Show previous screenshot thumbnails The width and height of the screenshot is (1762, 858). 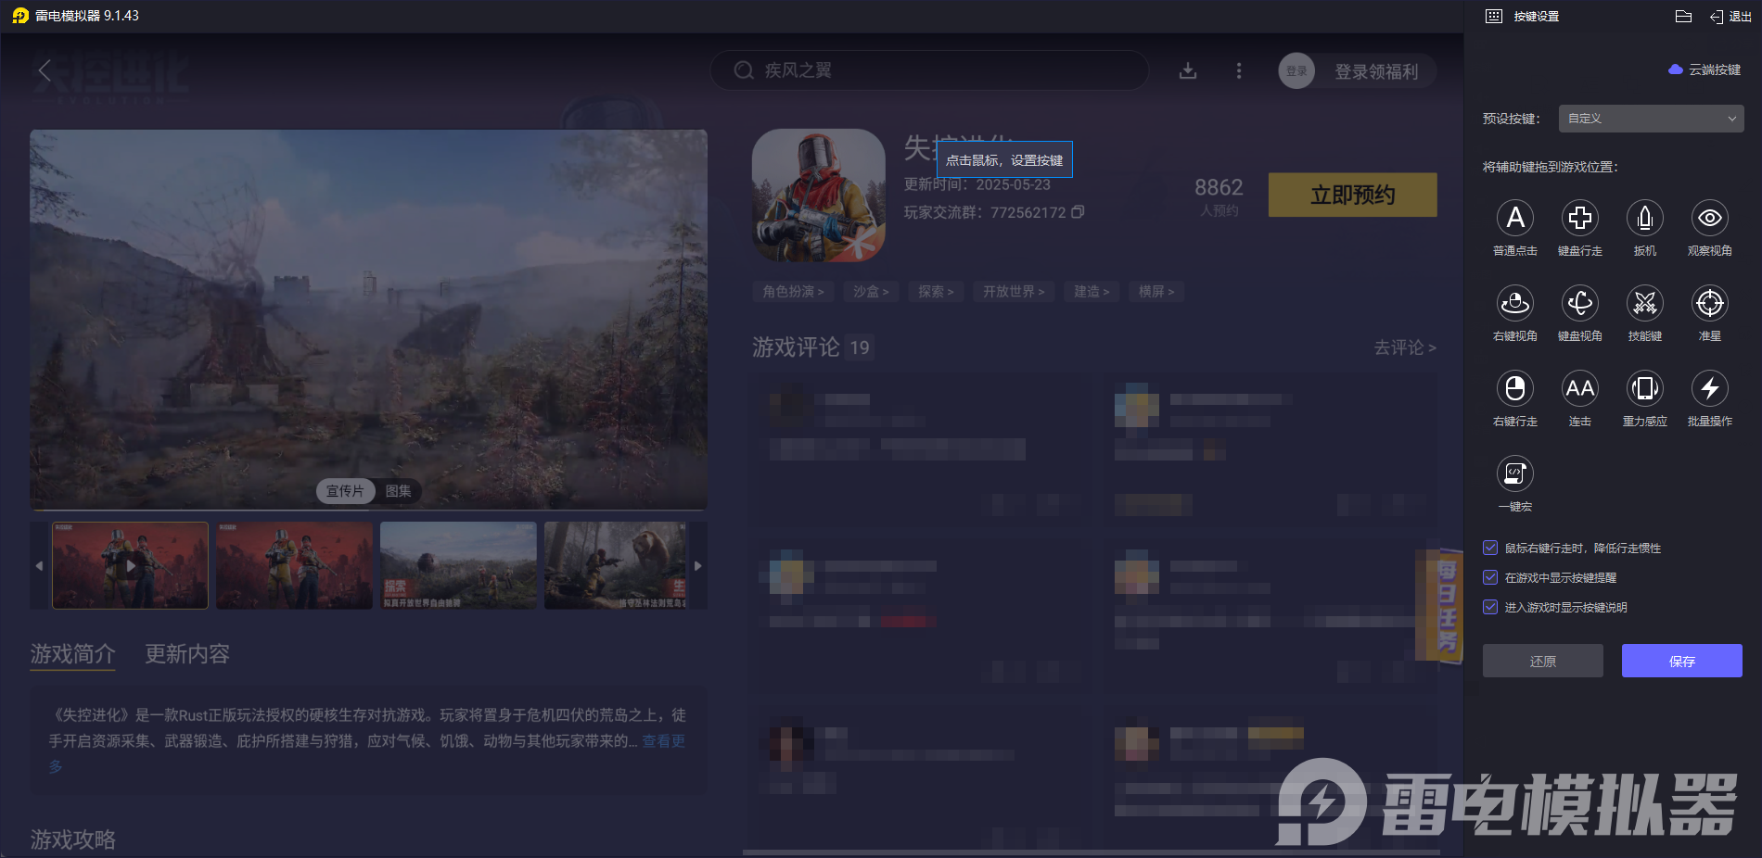coord(39,565)
